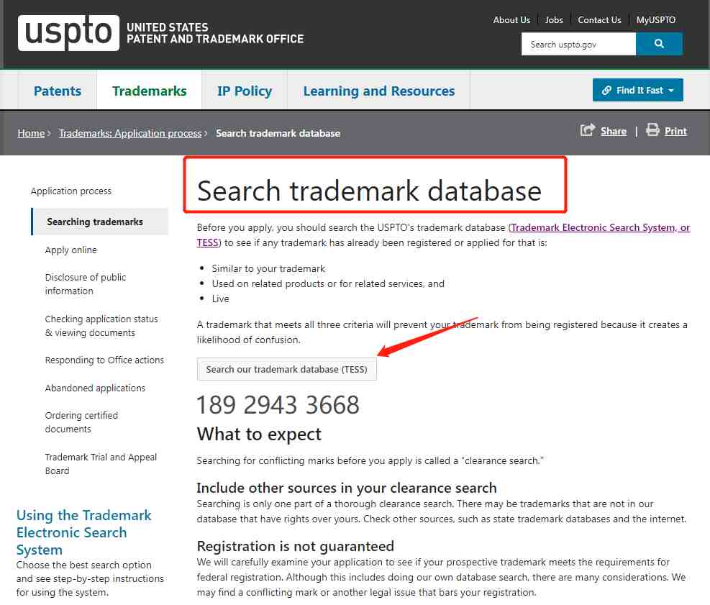Open the Contact Us link
The width and height of the screenshot is (710, 605).
pos(599,20)
